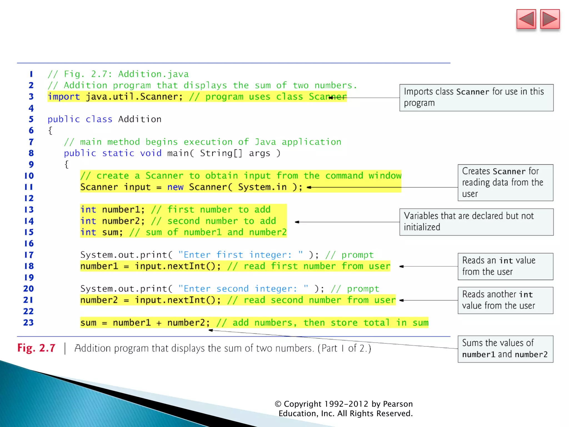
Task: Click the 'Creates Scanner for reading data' callout
Action: [x=505, y=183]
